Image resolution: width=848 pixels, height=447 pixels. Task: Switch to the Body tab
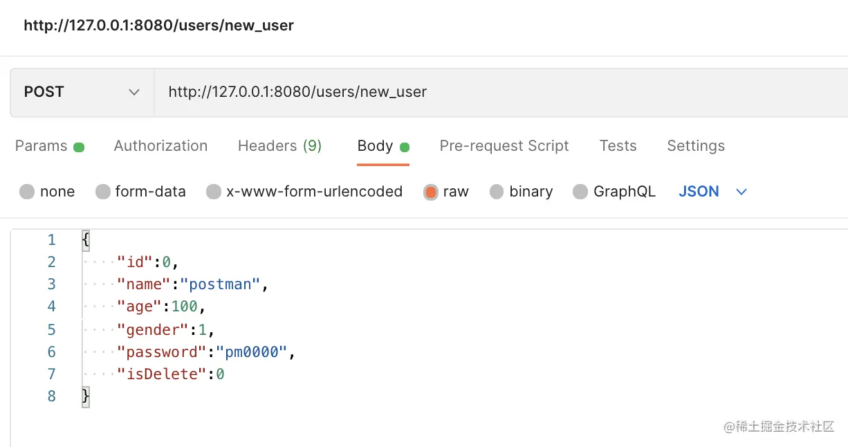coord(376,146)
